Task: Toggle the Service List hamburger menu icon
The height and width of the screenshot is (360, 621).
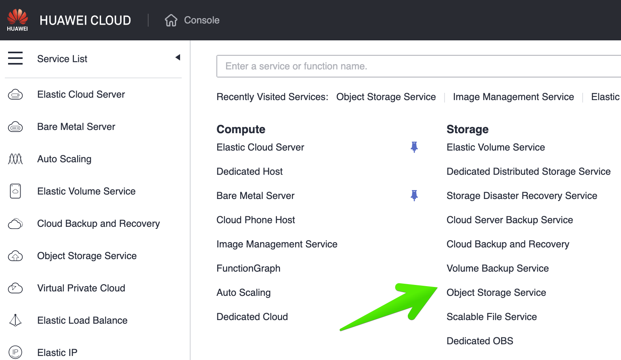Action: pos(15,58)
